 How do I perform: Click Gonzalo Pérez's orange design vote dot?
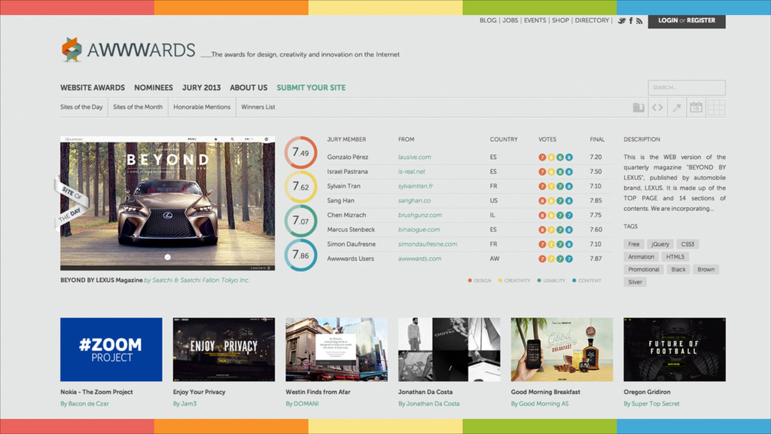(542, 157)
